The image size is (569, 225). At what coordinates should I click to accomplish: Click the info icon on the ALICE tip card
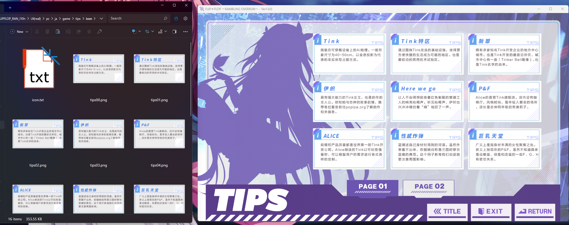[318, 135]
